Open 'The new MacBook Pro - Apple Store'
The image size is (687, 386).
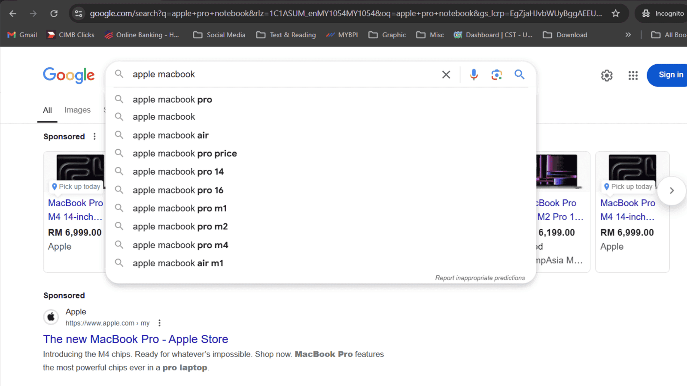136,339
